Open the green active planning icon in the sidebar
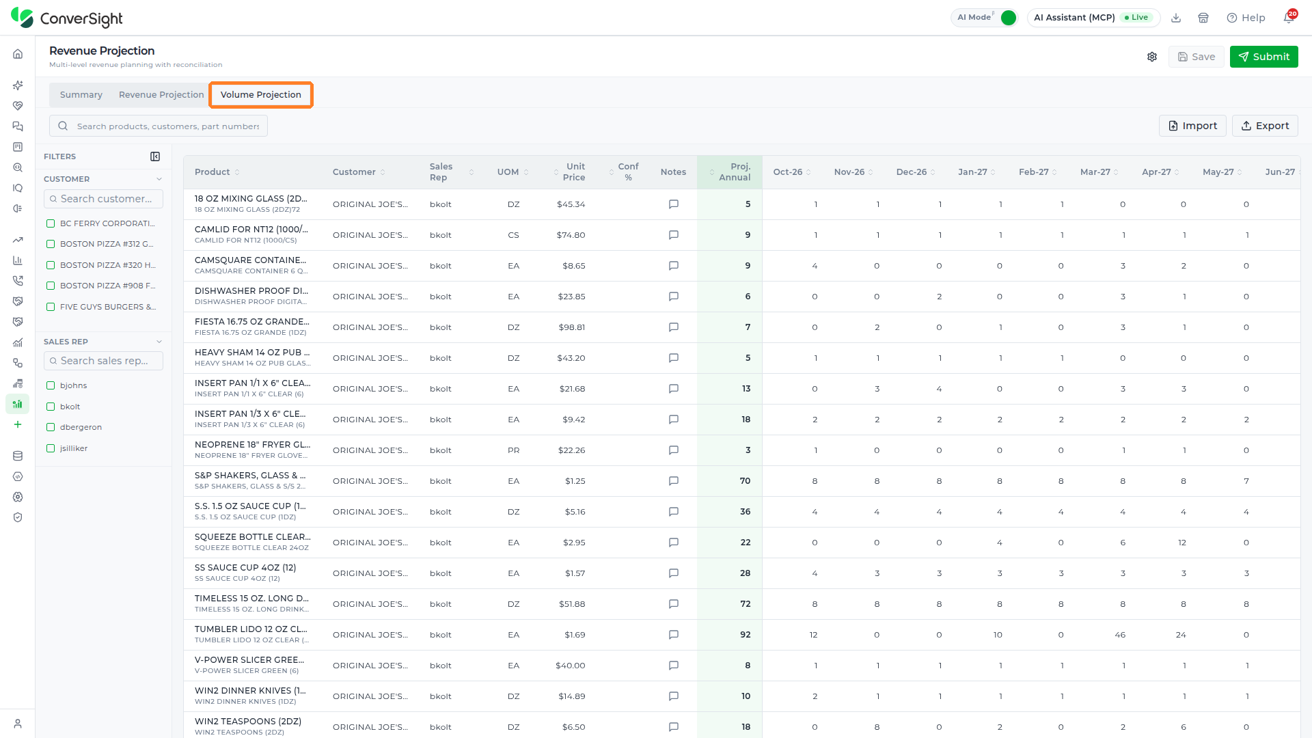 pos(18,404)
